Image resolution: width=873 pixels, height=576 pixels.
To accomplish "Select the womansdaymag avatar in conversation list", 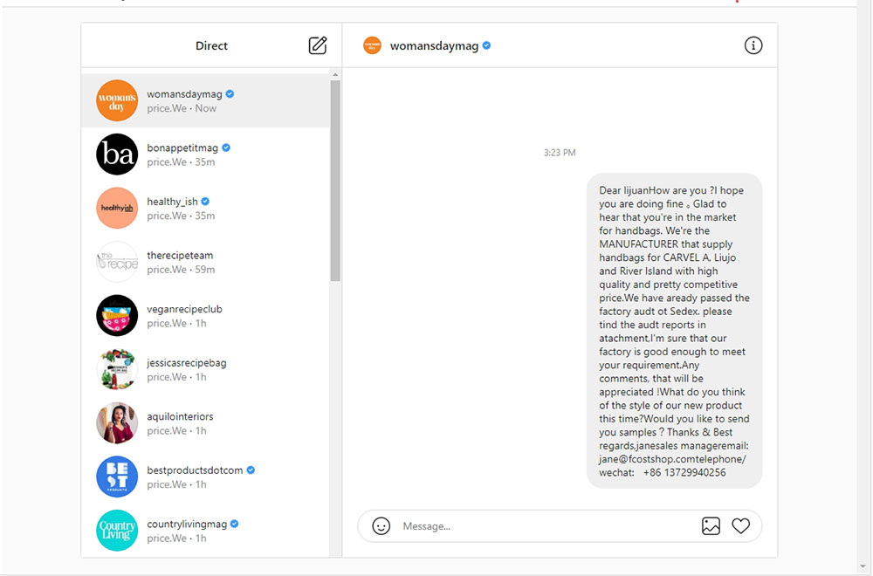I will coord(117,100).
